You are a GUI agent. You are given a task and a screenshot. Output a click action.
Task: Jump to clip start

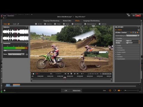[65, 74]
